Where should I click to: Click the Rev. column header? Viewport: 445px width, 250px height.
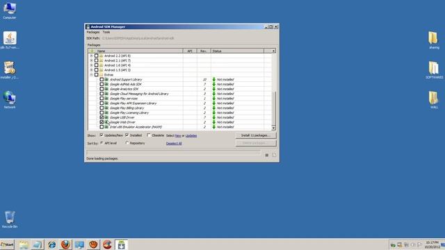coord(204,51)
